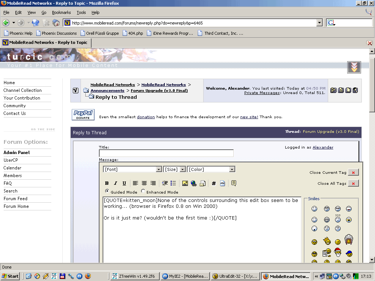
Task: Open the Alexander username link
Action: pos(323,147)
